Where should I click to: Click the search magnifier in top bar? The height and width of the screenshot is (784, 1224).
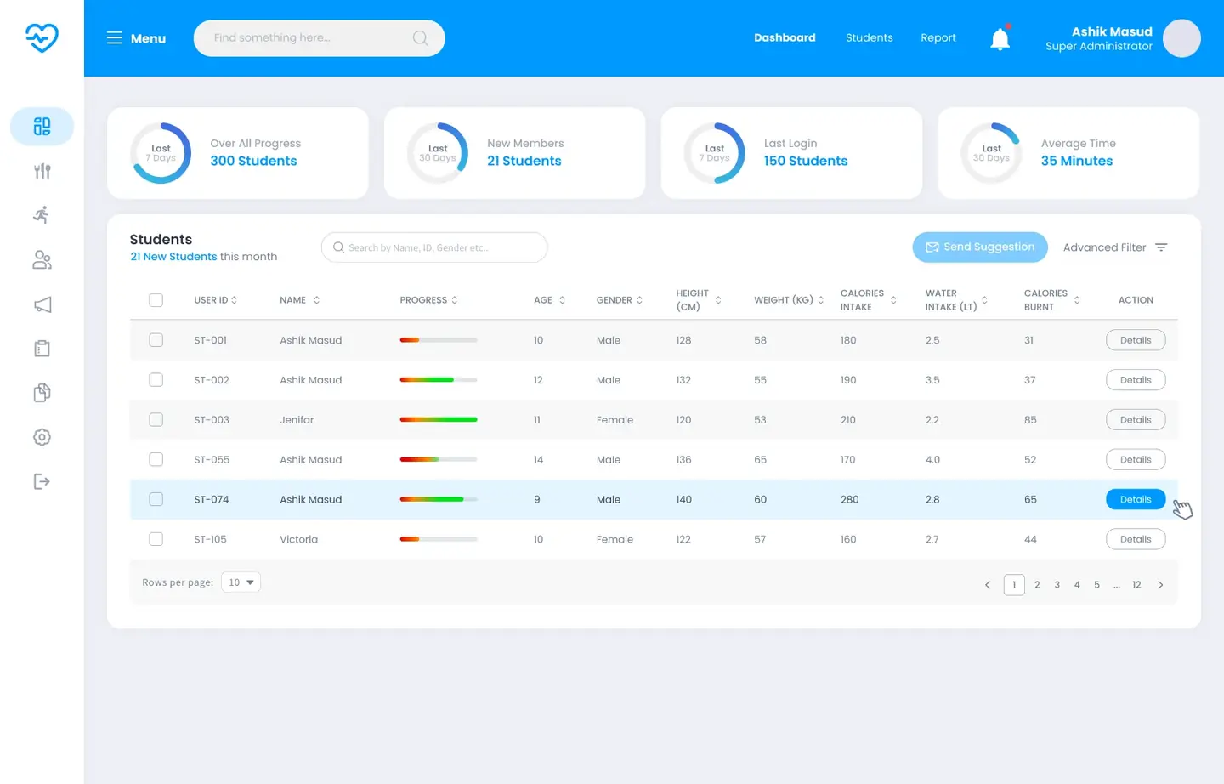tap(420, 38)
